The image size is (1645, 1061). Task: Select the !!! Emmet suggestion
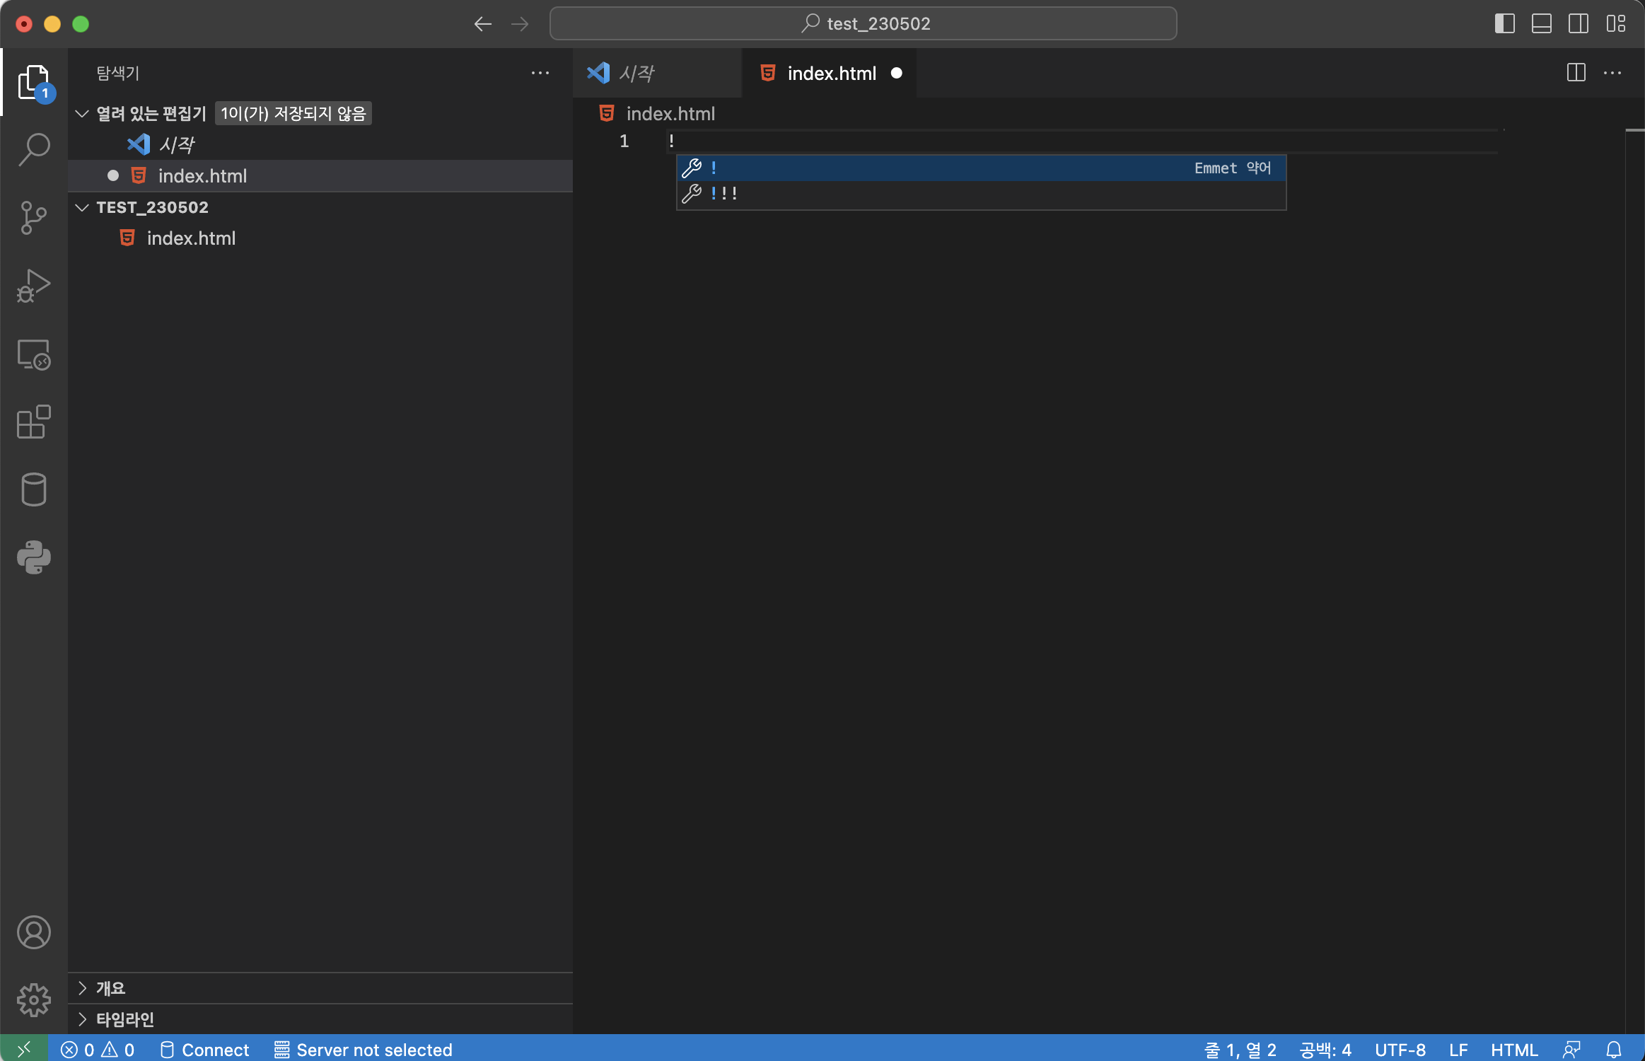point(724,193)
